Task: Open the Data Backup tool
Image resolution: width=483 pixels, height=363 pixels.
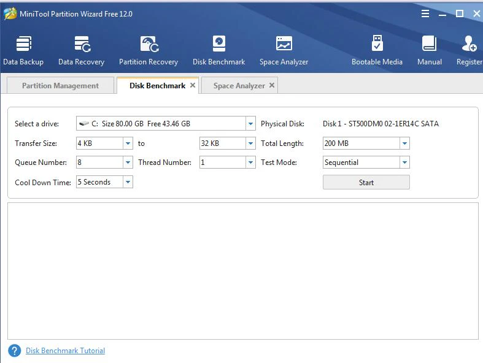Action: [x=23, y=50]
